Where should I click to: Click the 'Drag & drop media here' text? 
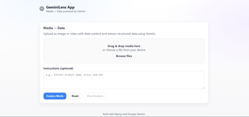124,46
